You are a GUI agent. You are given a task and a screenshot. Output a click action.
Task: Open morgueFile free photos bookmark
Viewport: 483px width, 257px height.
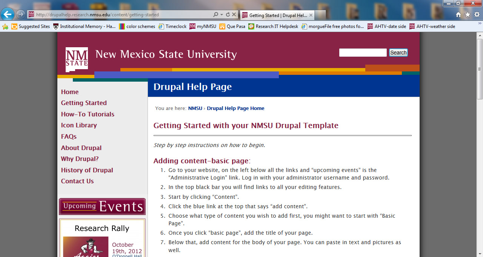click(x=333, y=26)
